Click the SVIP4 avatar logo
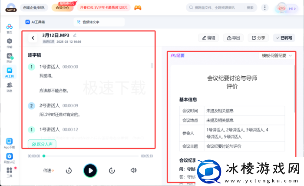 [x=11, y=8]
